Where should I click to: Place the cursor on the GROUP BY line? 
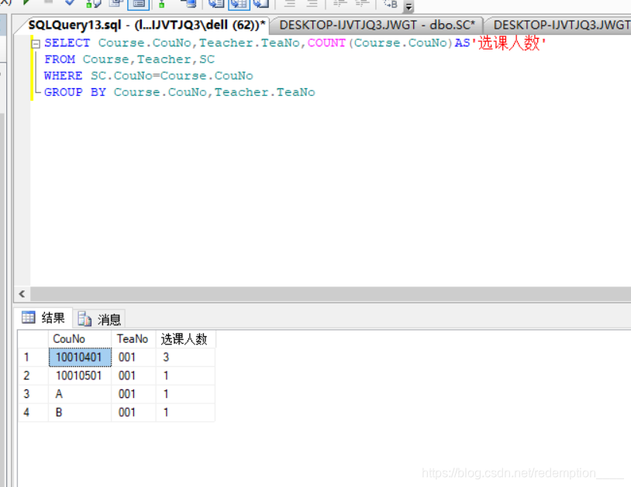coord(179,92)
